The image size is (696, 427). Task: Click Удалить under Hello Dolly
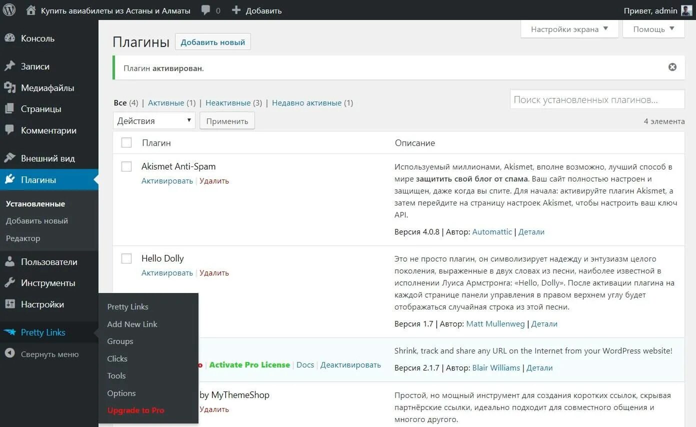point(214,273)
